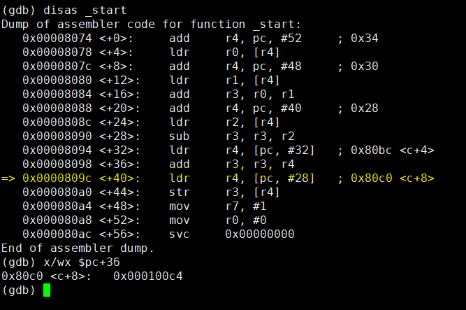
Task: Click comment '; 0x30'
Action: pyautogui.click(x=358, y=66)
